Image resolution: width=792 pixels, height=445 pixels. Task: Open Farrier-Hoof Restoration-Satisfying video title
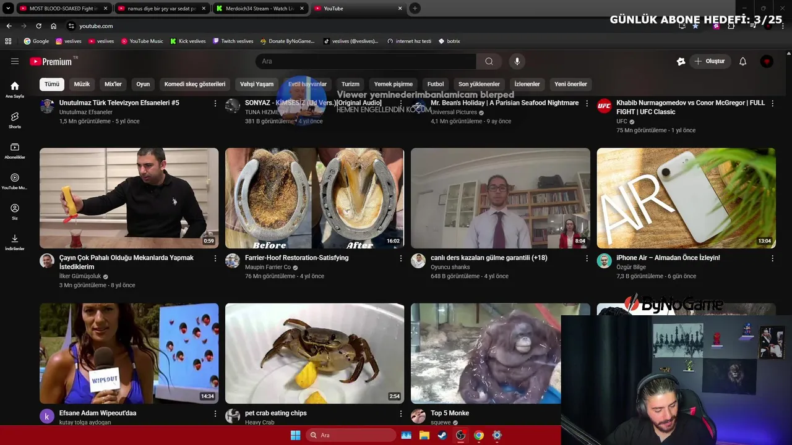pyautogui.click(x=297, y=258)
